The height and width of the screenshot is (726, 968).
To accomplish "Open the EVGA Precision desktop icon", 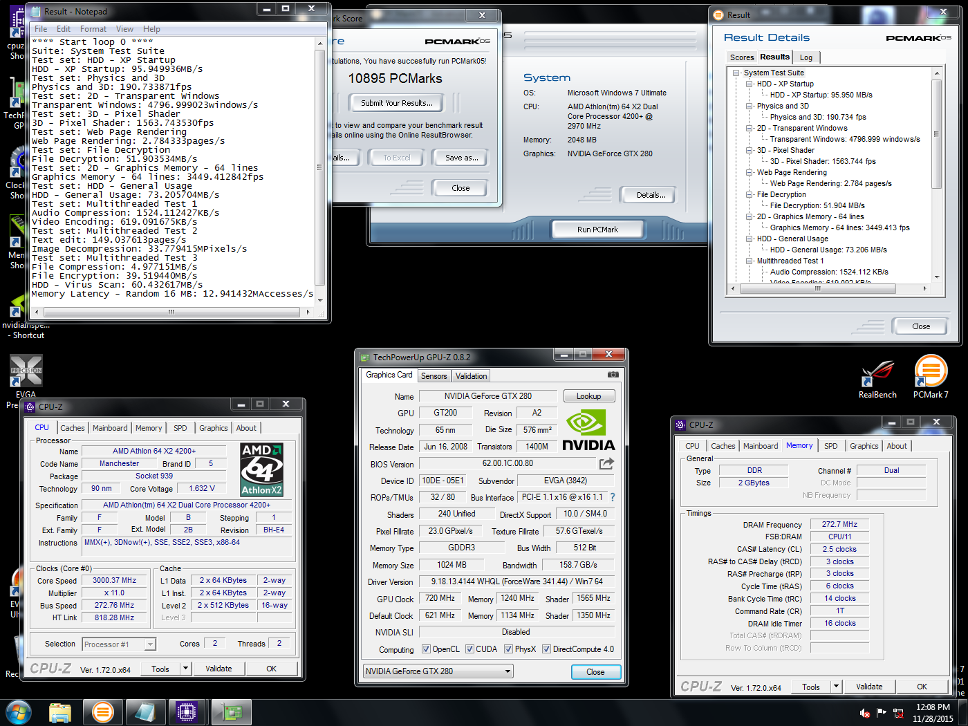I will (26, 371).
